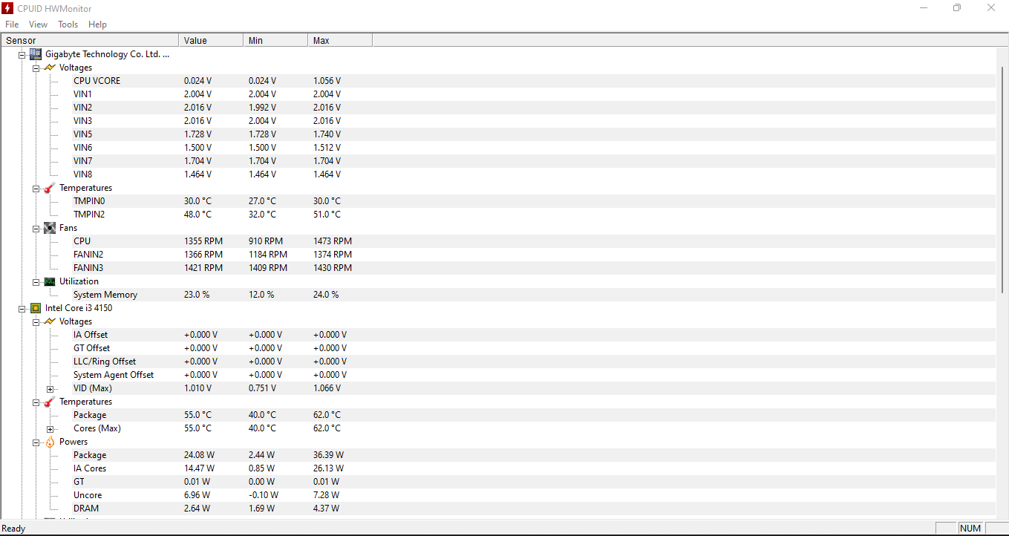The width and height of the screenshot is (1009, 536).
Task: Open the View menu
Action: click(38, 24)
